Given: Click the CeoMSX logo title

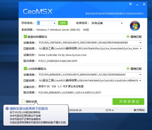Looking at the screenshot, I should click(38, 12).
